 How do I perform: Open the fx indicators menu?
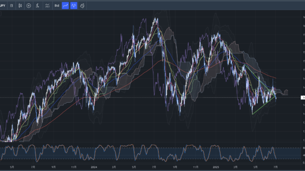[37, 6]
